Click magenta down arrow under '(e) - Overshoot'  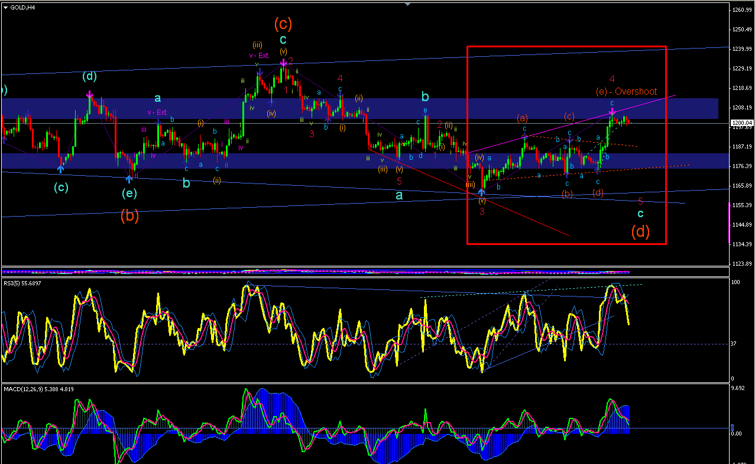(x=613, y=112)
